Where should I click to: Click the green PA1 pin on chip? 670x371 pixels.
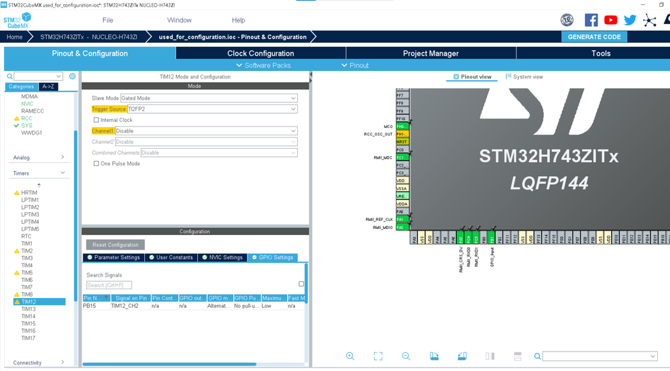pyautogui.click(x=402, y=219)
